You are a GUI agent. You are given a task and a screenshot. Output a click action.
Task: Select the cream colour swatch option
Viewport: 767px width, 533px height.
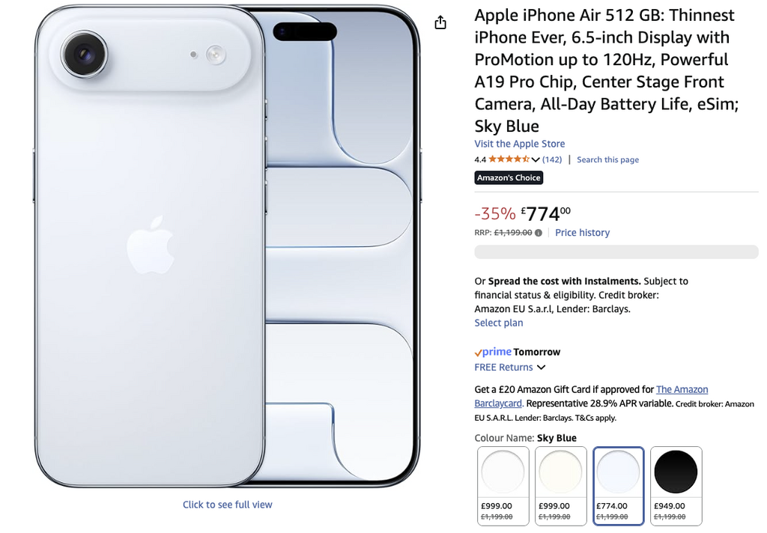coord(560,486)
